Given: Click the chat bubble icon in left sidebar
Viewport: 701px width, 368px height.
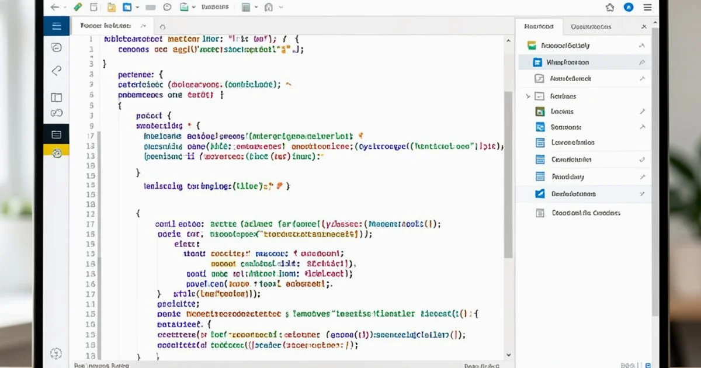Looking at the screenshot, I should tap(57, 48).
